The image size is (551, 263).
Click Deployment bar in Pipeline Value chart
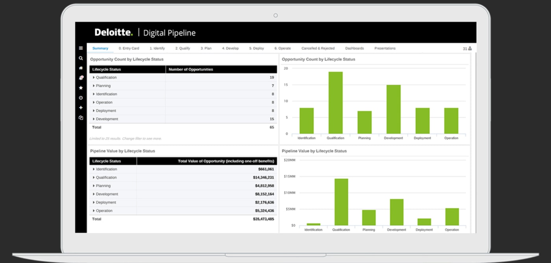click(424, 222)
